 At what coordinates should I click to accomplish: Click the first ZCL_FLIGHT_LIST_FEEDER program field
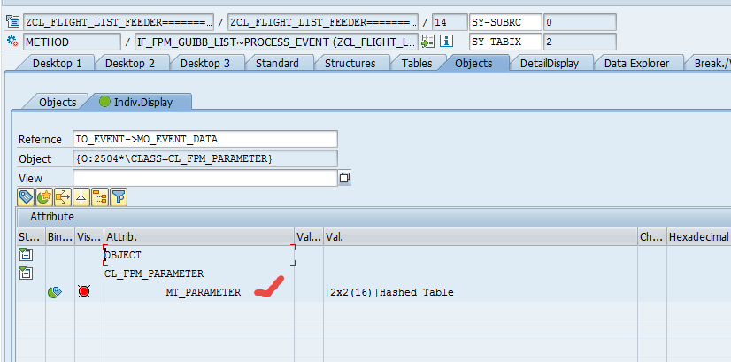[119, 22]
